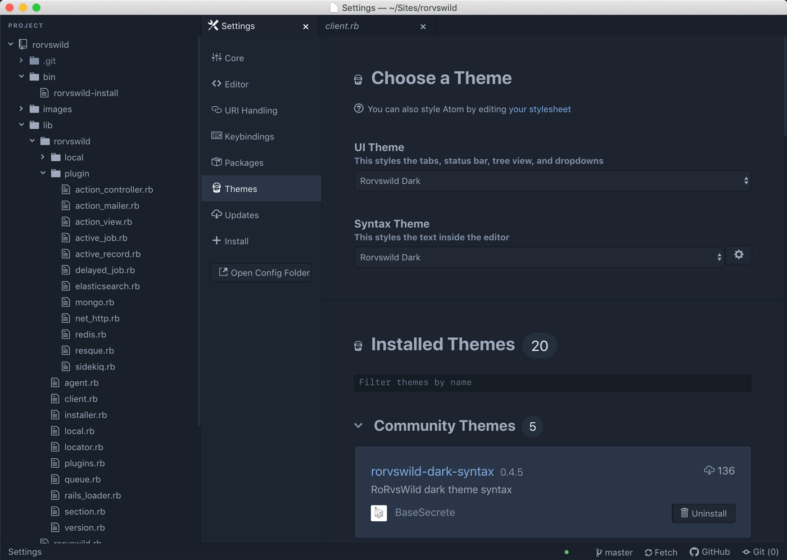The width and height of the screenshot is (787, 560).
Task: Switch to the Settings tab
Action: (259, 26)
